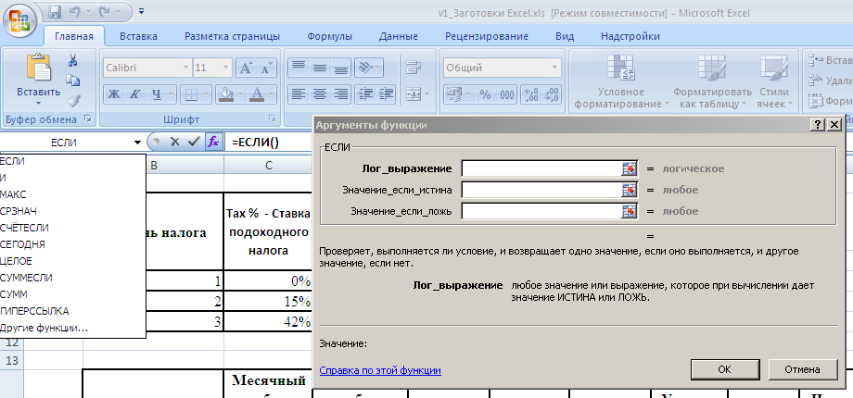
Task: Open Условное форматирование menu
Action: click(x=621, y=81)
